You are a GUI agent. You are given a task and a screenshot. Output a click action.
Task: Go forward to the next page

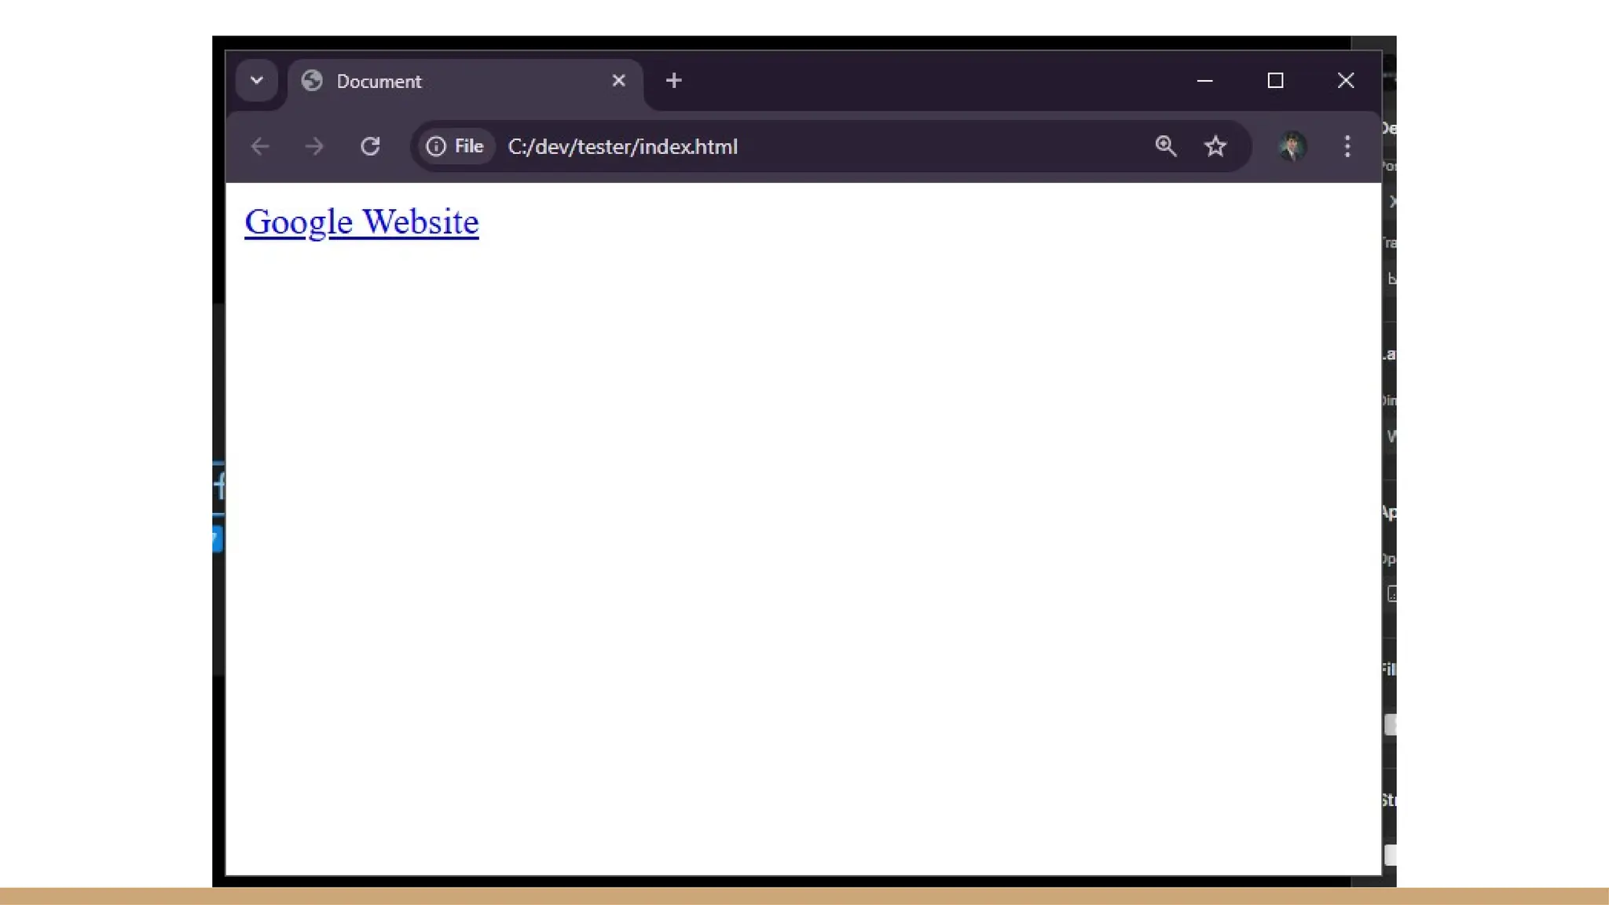point(314,147)
